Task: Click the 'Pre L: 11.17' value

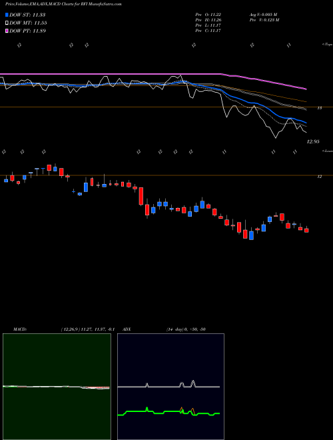Action: (x=208, y=25)
